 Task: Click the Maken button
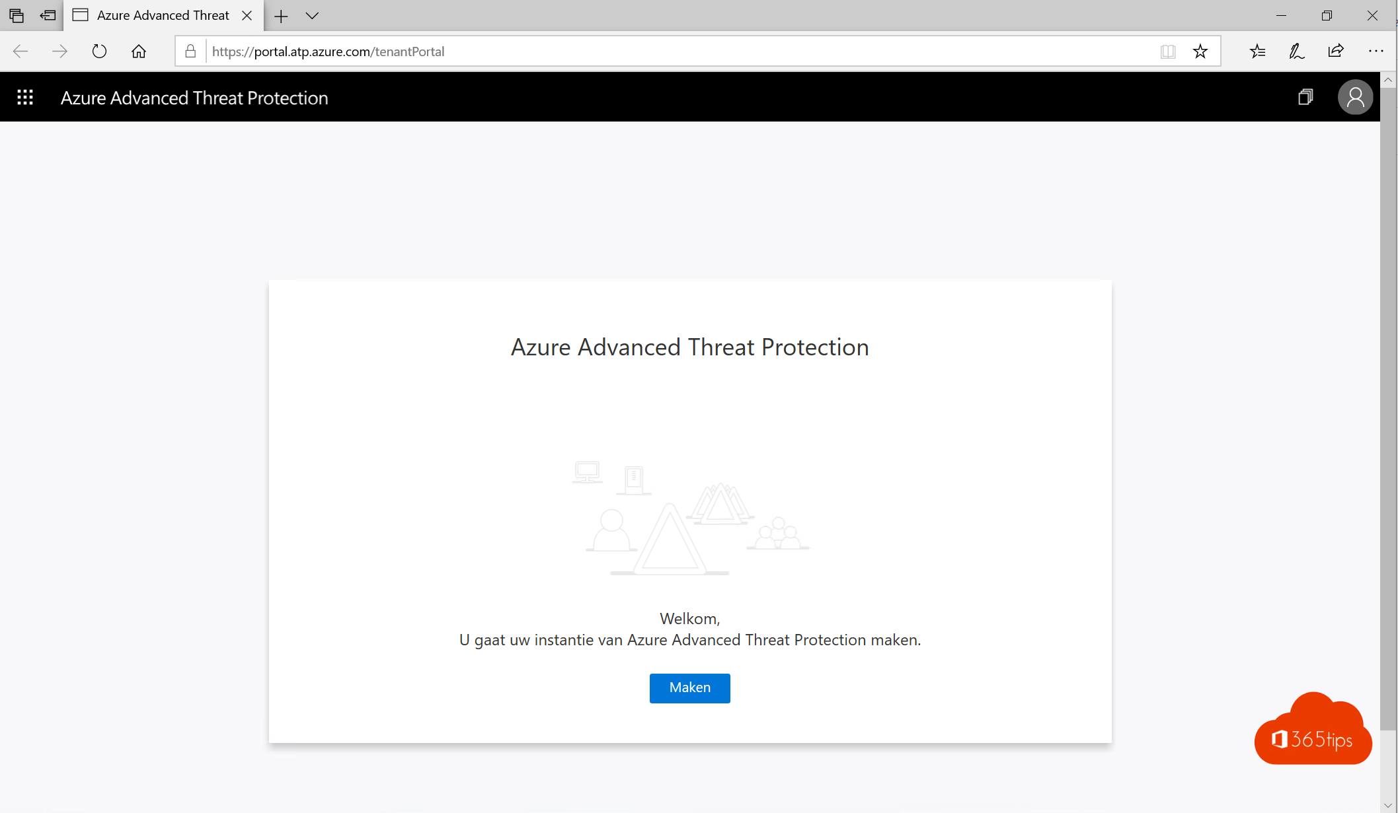click(x=689, y=688)
